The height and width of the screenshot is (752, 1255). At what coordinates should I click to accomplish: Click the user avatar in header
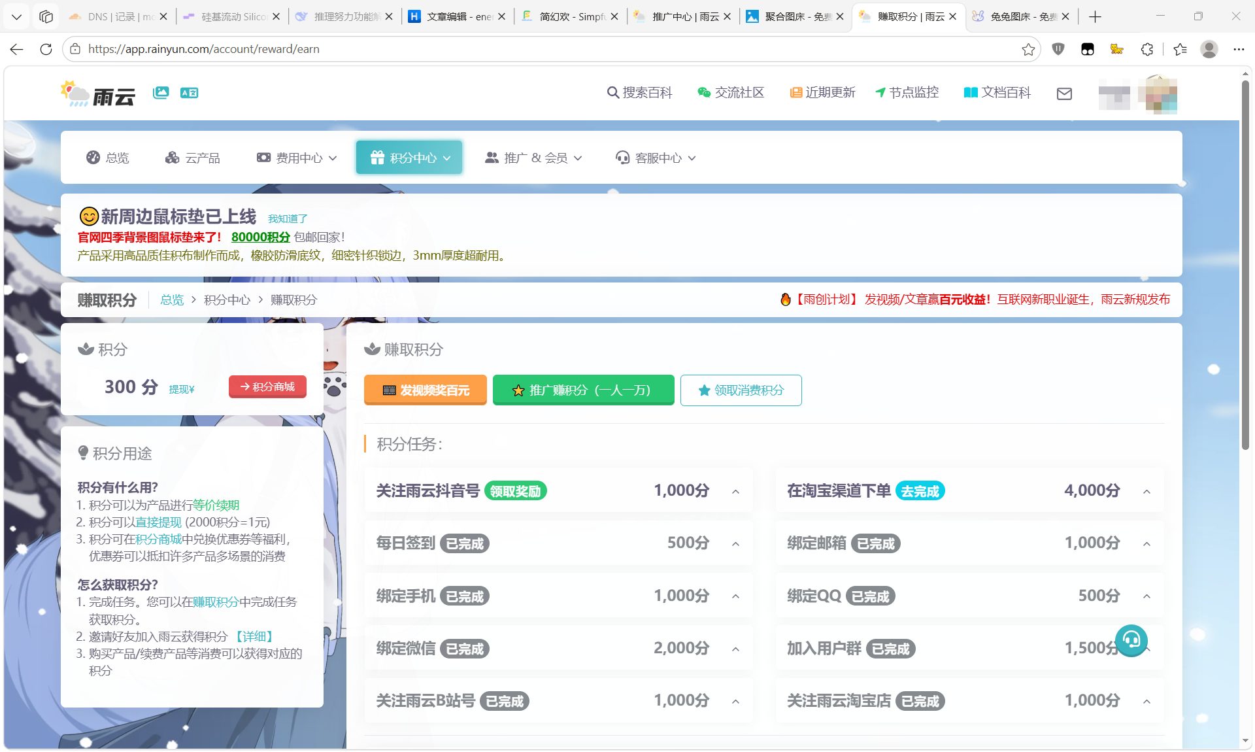tap(1158, 94)
